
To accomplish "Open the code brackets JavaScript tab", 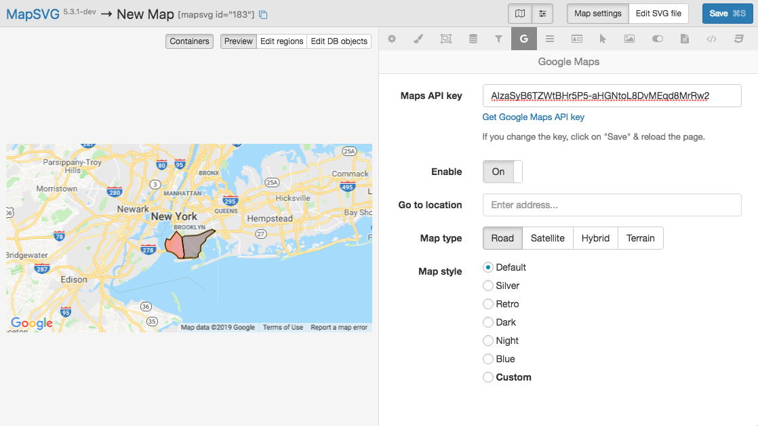I will pos(711,39).
